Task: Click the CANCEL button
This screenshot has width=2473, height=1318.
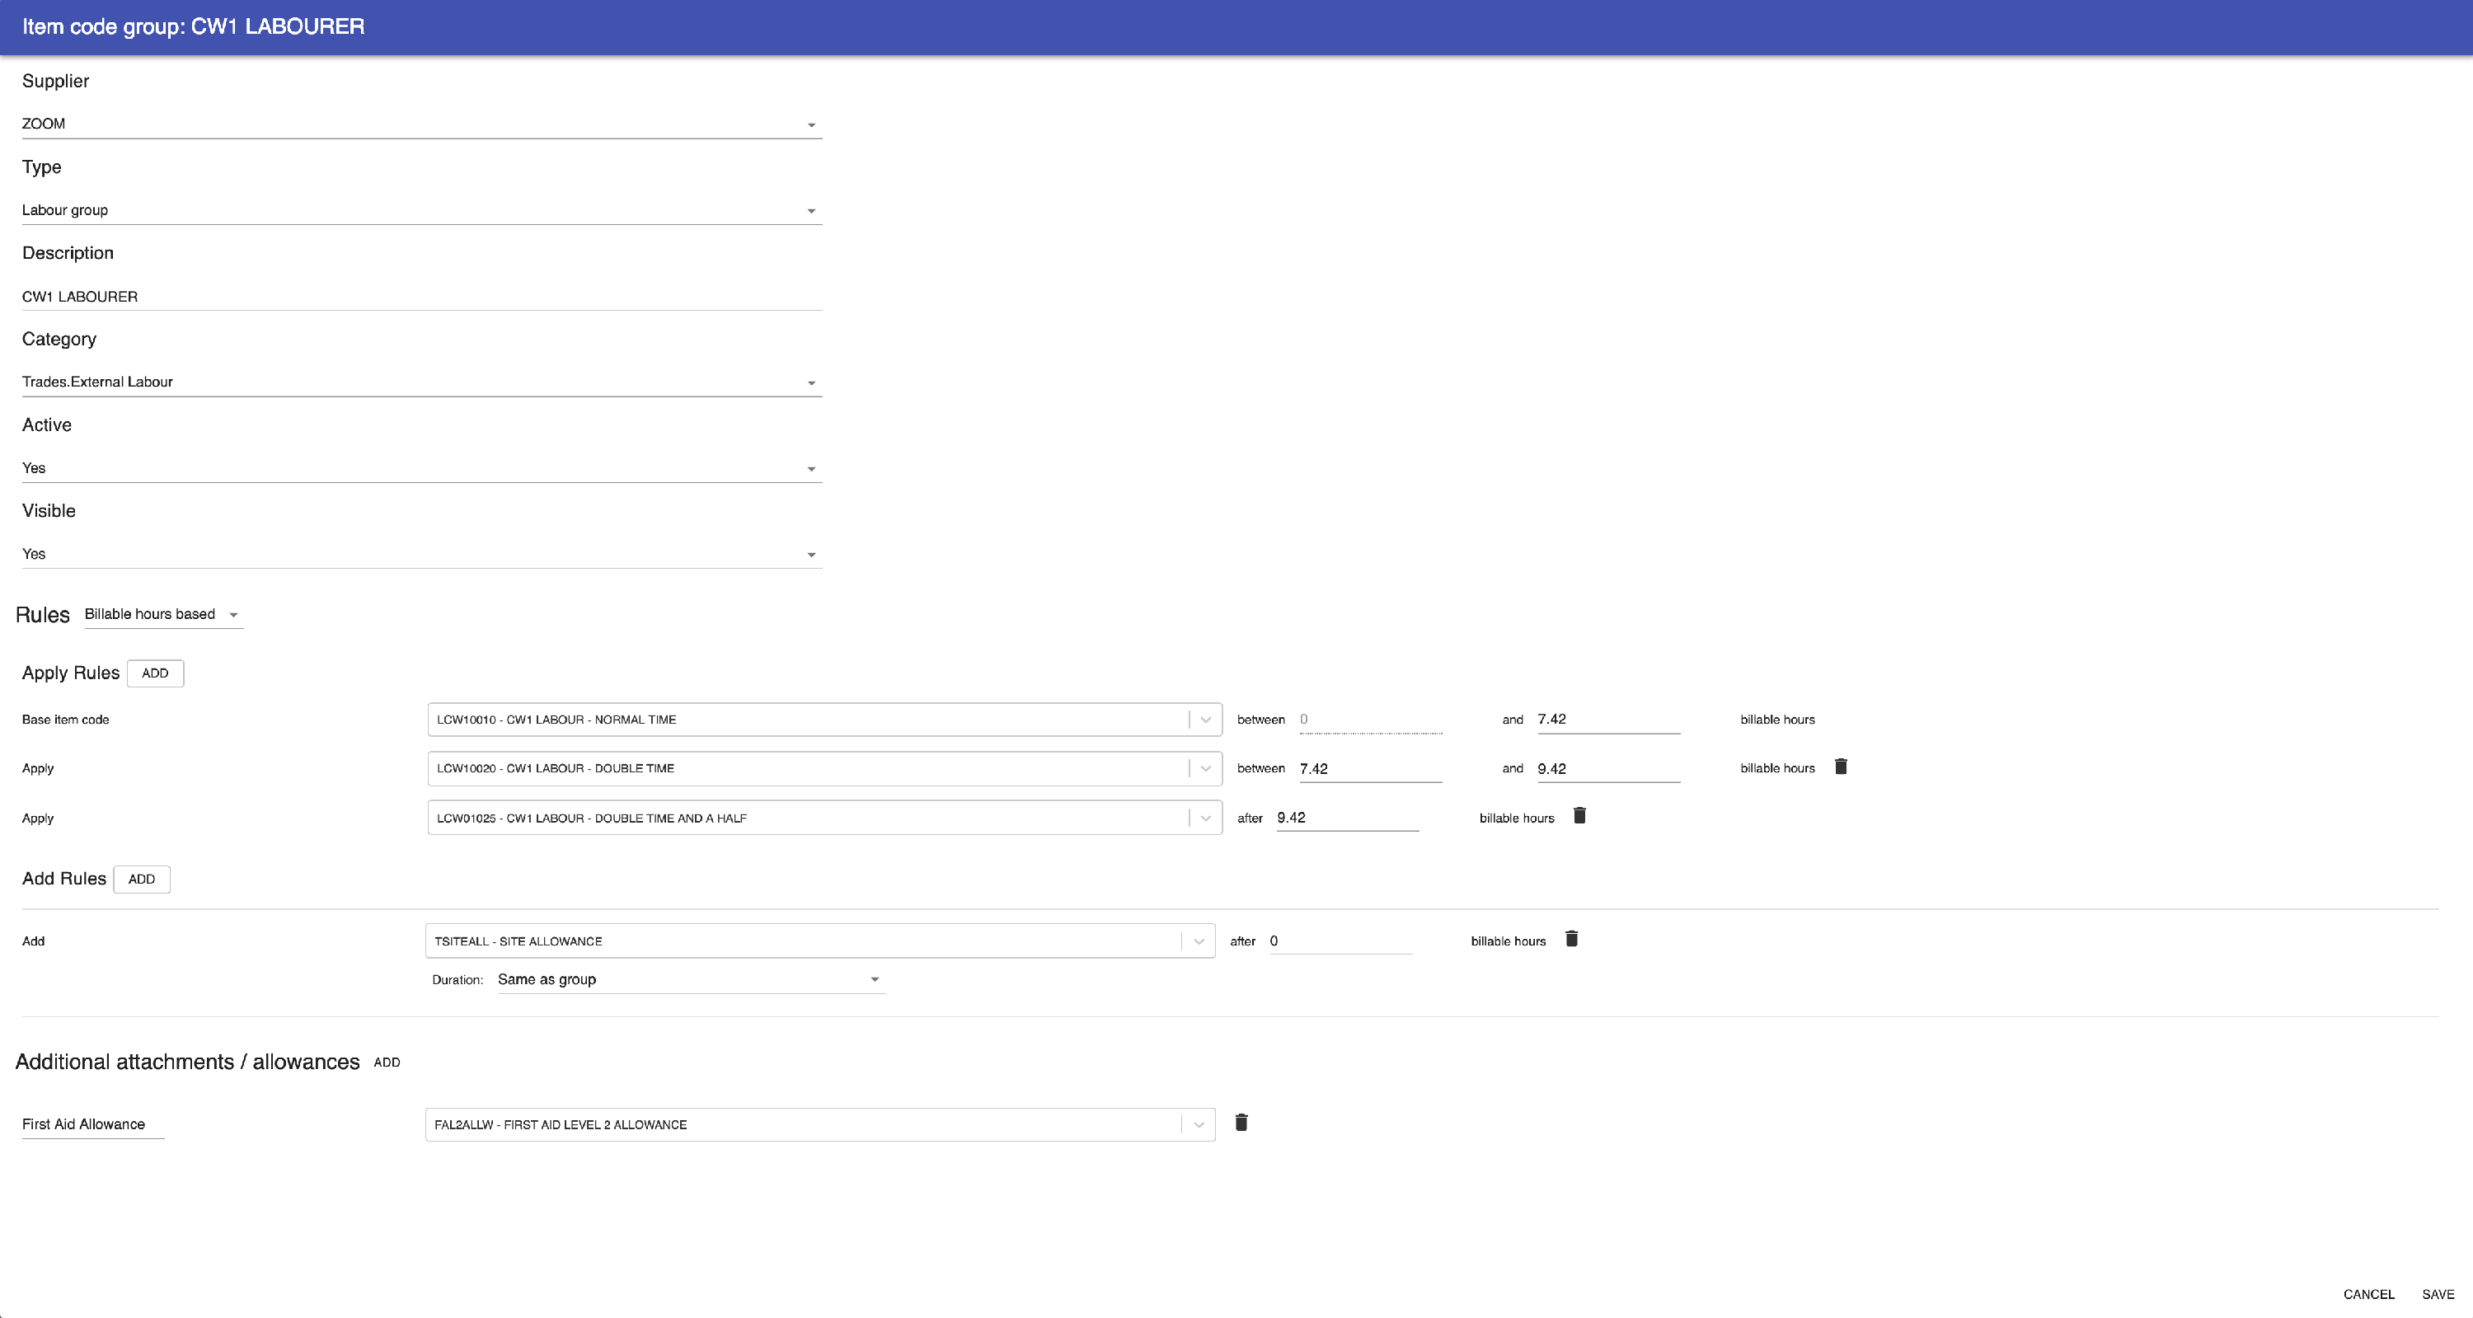Action: coord(2368,1294)
